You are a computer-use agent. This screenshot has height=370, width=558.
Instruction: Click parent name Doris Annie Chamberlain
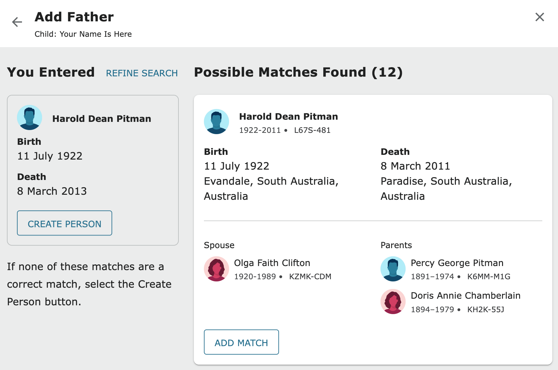pyautogui.click(x=465, y=295)
